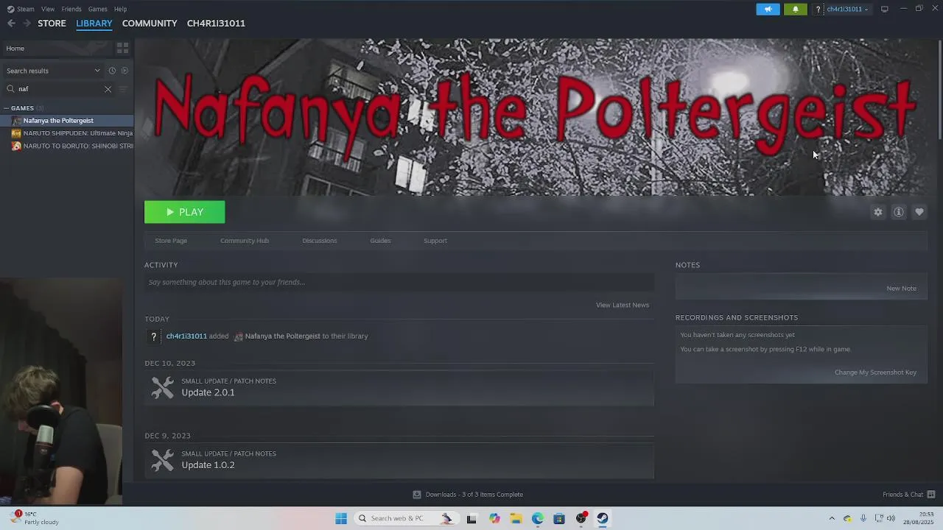This screenshot has height=530, width=943.
Task: Open Microsoft Edge from taskbar
Action: [538, 518]
